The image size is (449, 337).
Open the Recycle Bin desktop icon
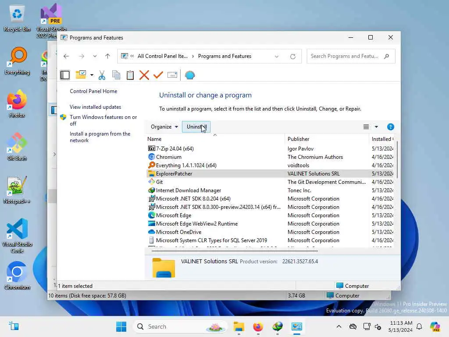(x=17, y=18)
